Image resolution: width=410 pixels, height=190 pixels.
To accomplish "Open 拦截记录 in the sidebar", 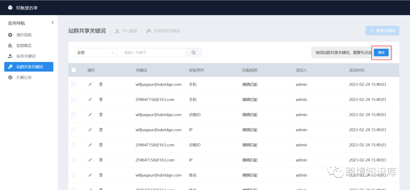I will (24, 78).
